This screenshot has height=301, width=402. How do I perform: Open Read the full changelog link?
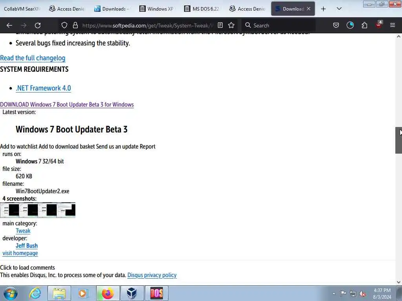click(x=33, y=58)
